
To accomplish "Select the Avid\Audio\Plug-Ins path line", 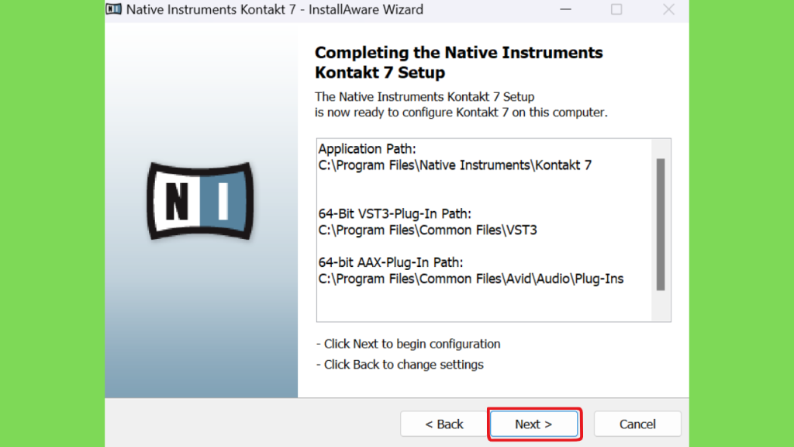I will click(x=471, y=279).
